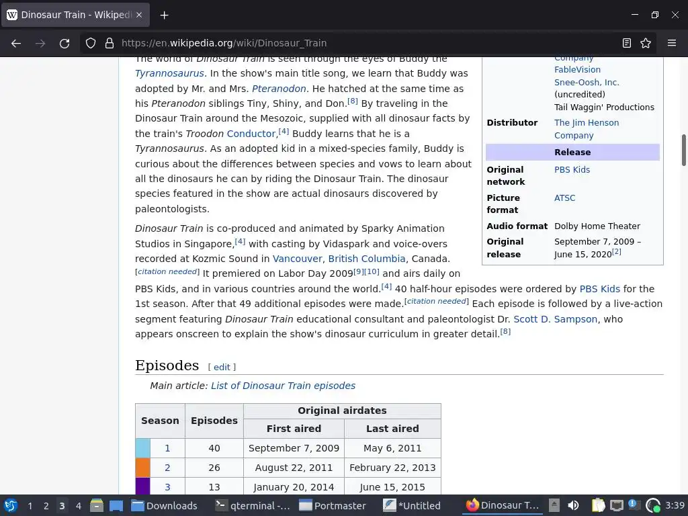Screen dimensions: 688x516
Task: Click the blue notification alert tray icon
Action: (634, 505)
